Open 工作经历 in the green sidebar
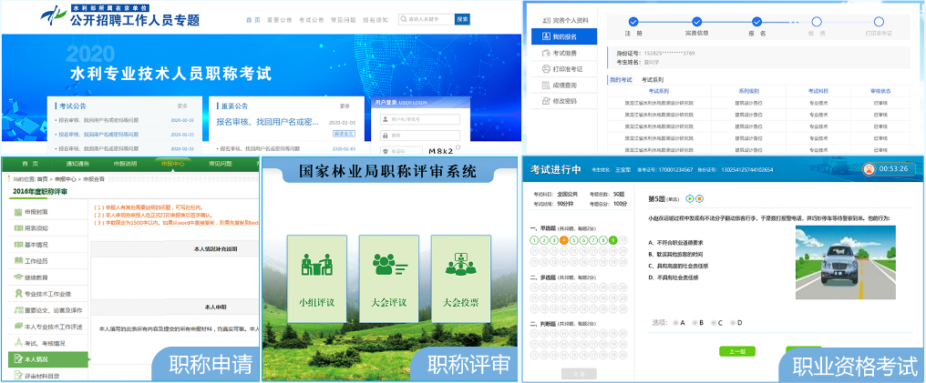 pyautogui.click(x=36, y=260)
